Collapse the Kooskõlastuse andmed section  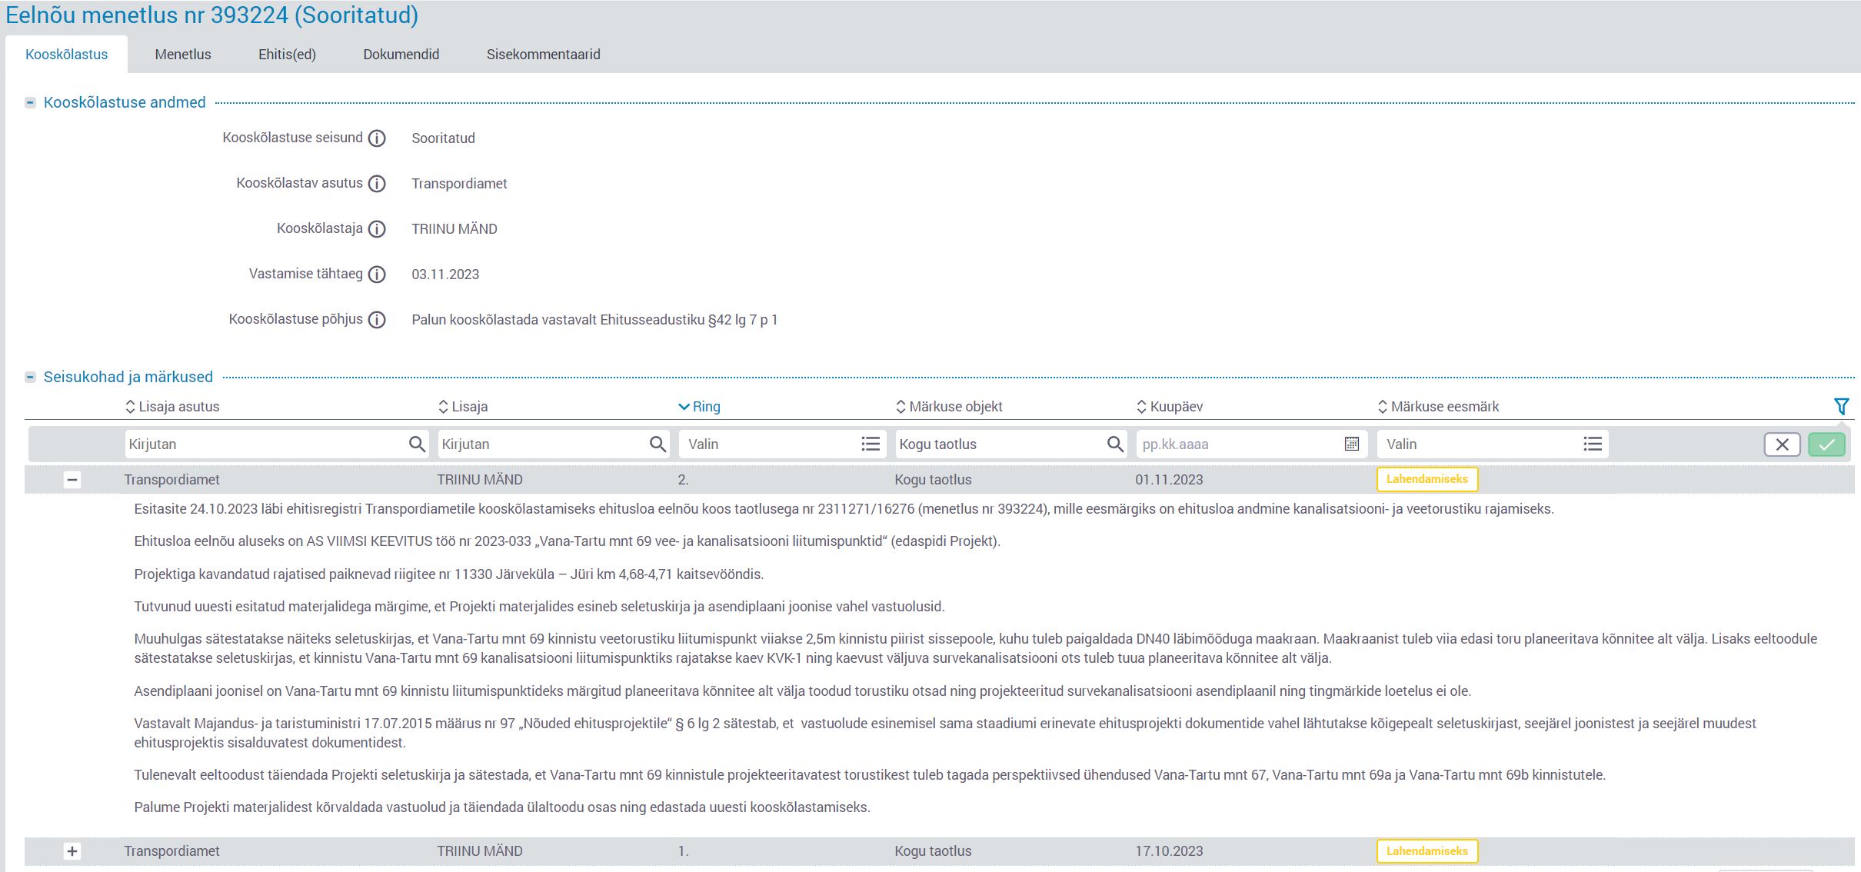[x=30, y=103]
